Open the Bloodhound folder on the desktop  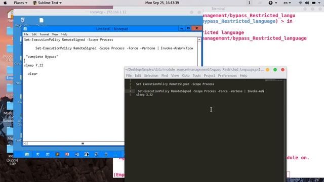[x=9, y=53]
